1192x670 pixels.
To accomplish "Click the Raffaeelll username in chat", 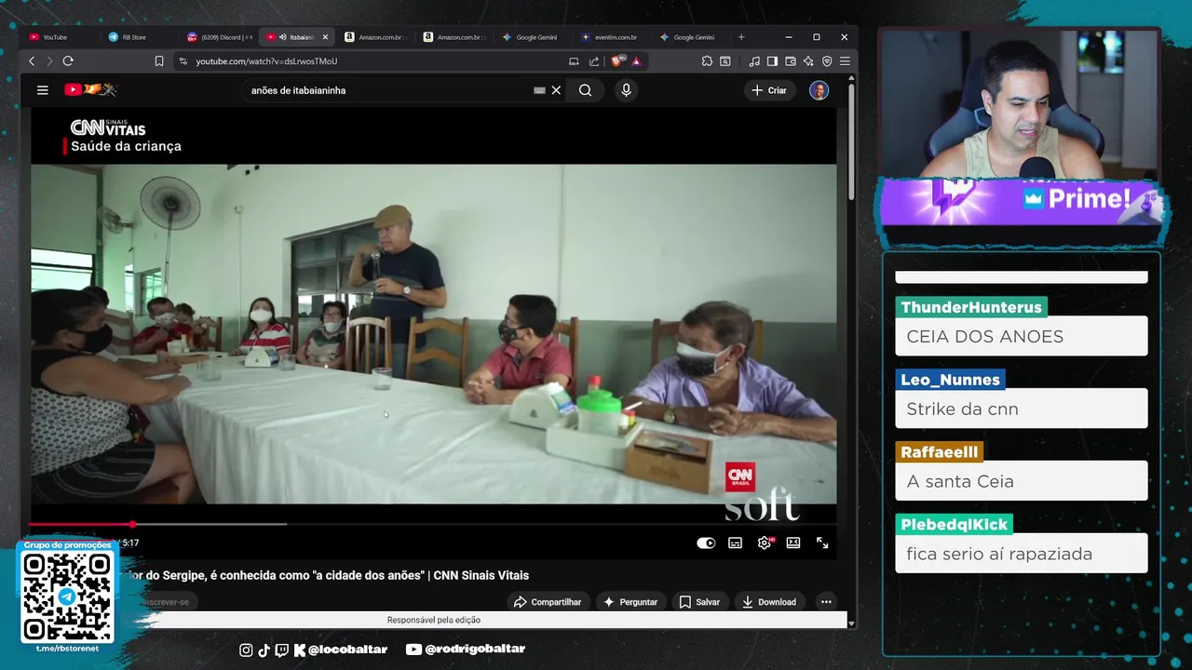I will pos(939,452).
